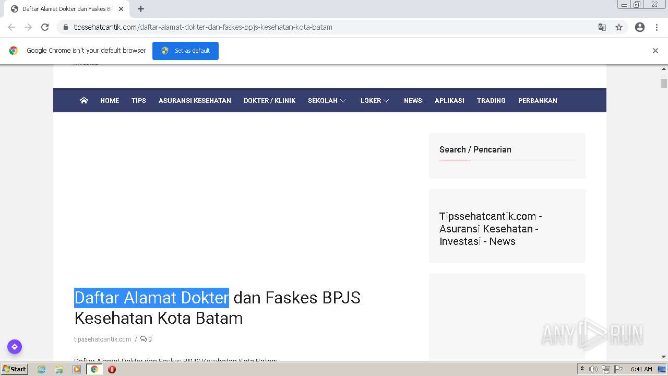Expand the LOKER dropdown menu
This screenshot has height=376, width=668.
(375, 100)
